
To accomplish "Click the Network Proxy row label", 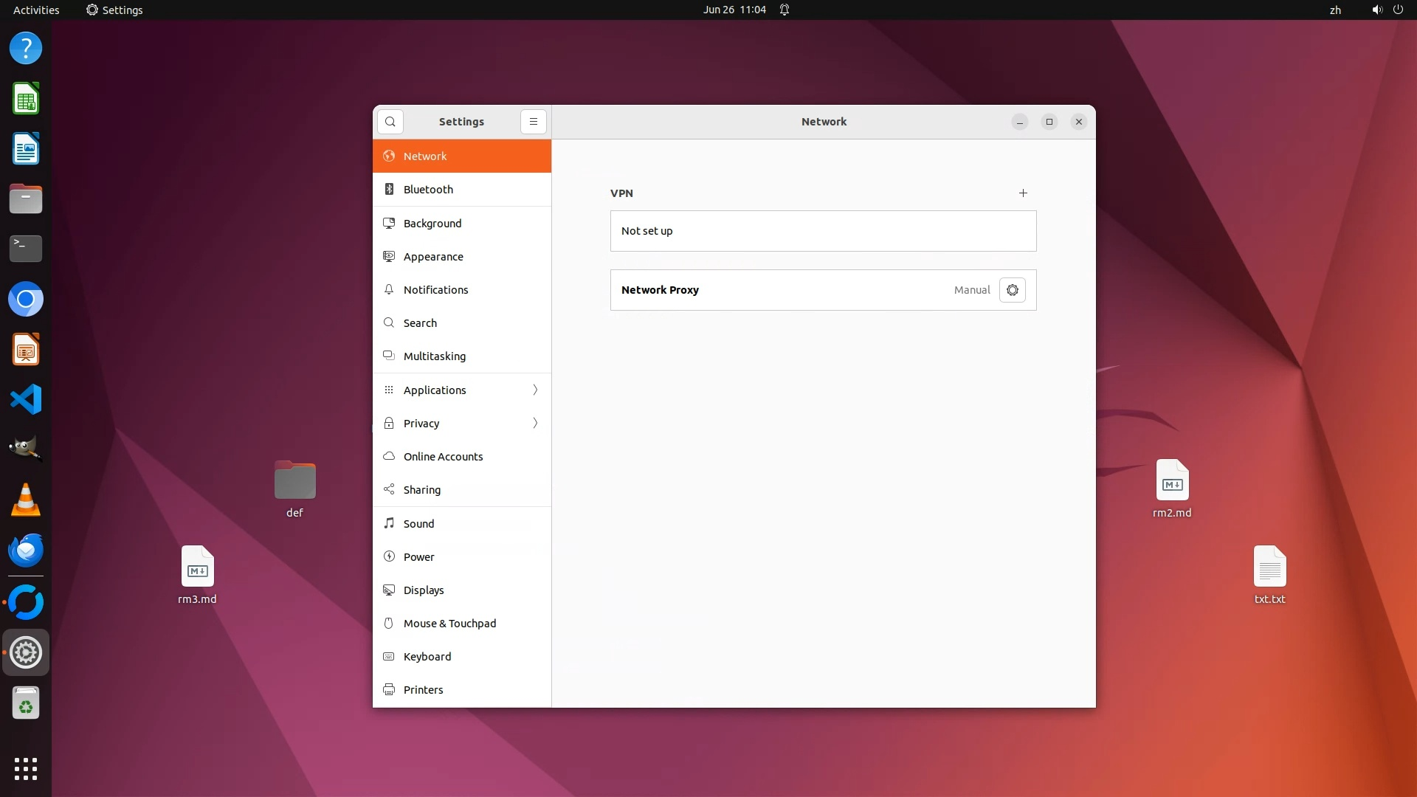I will [x=660, y=290].
